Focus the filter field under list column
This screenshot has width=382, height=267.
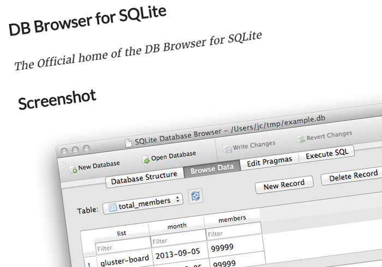click(x=123, y=246)
